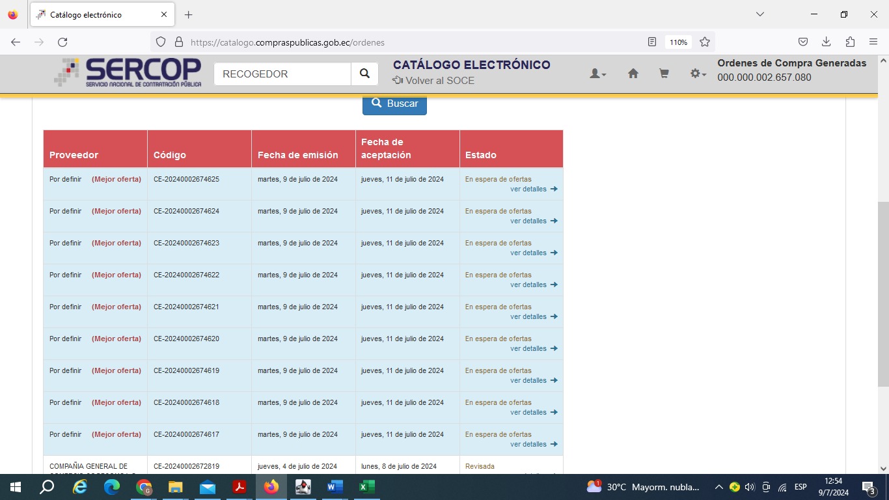Open a new browser tab

point(189,14)
